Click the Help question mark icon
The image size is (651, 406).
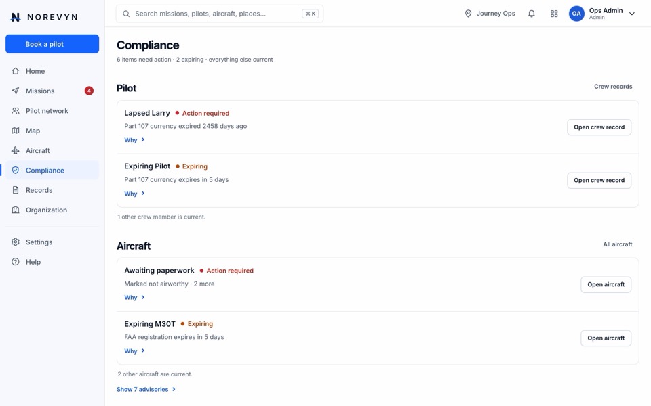(x=16, y=262)
